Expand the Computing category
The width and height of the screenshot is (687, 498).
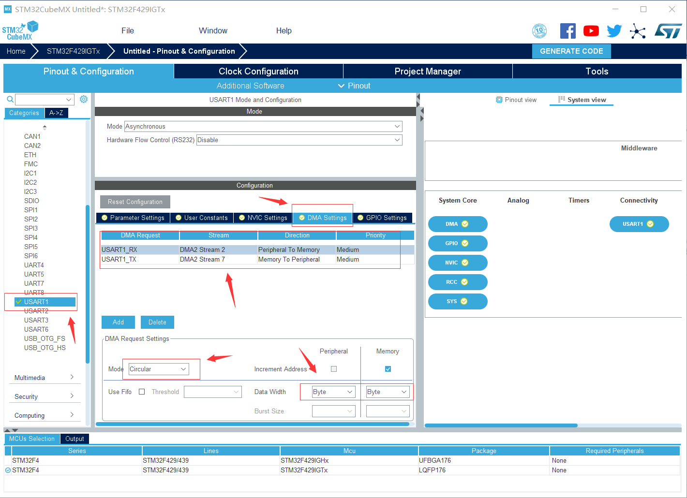[x=45, y=415]
